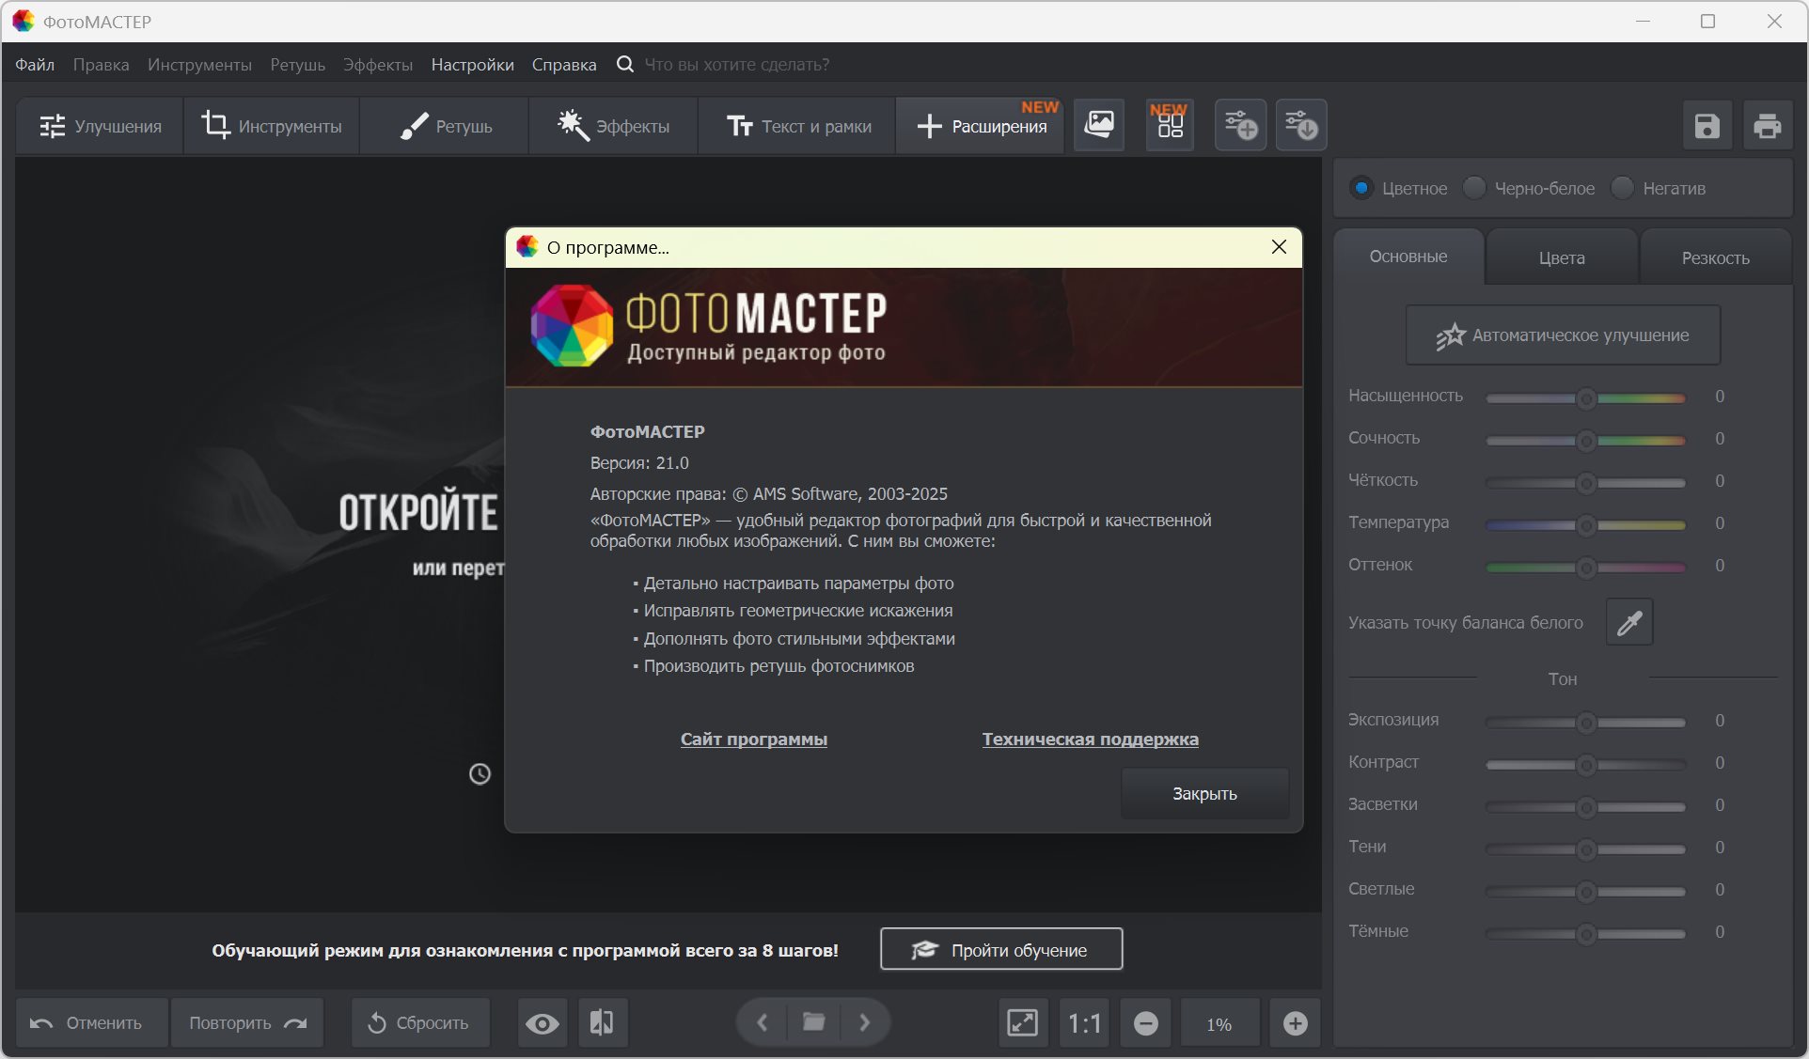This screenshot has height=1059, width=1809.
Task: Click the Сбросить reset button
Action: 420,1022
